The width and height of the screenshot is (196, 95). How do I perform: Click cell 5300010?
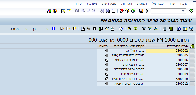167,79
